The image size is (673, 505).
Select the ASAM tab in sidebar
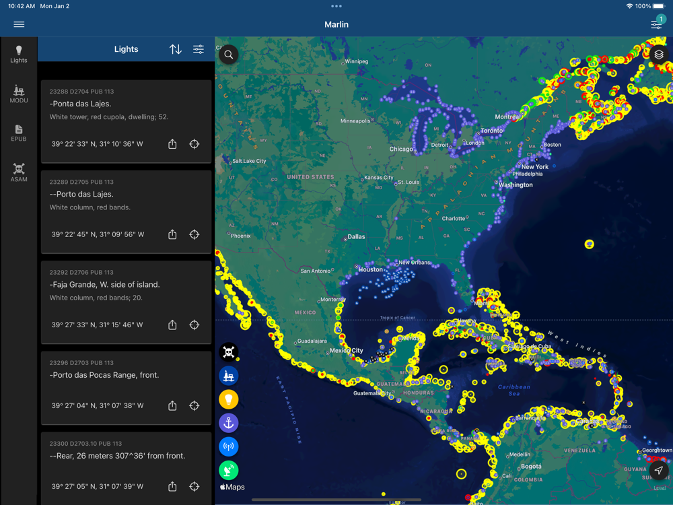pyautogui.click(x=18, y=172)
